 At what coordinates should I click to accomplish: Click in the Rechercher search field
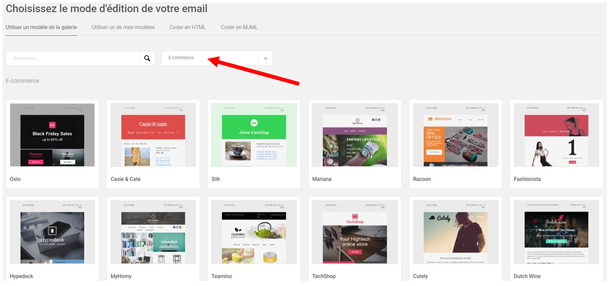pos(73,58)
